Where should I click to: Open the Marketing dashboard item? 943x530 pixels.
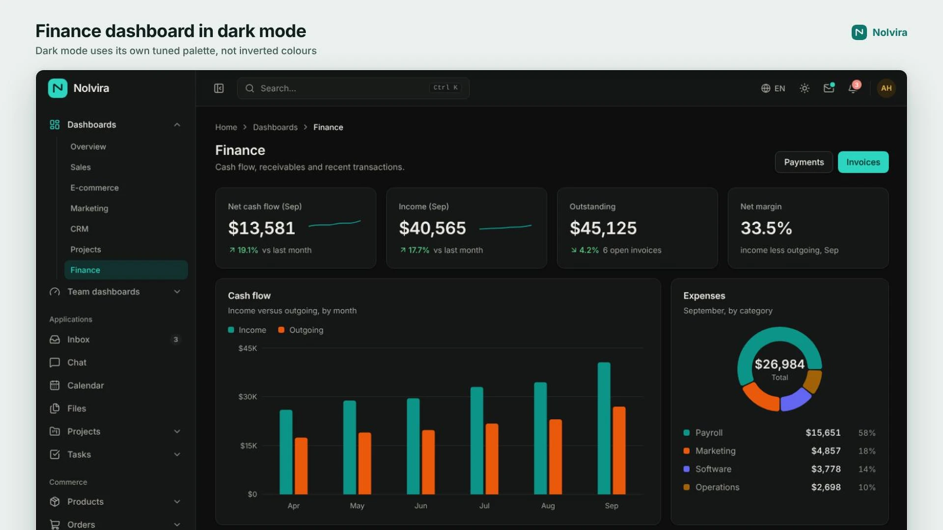(x=126, y=209)
